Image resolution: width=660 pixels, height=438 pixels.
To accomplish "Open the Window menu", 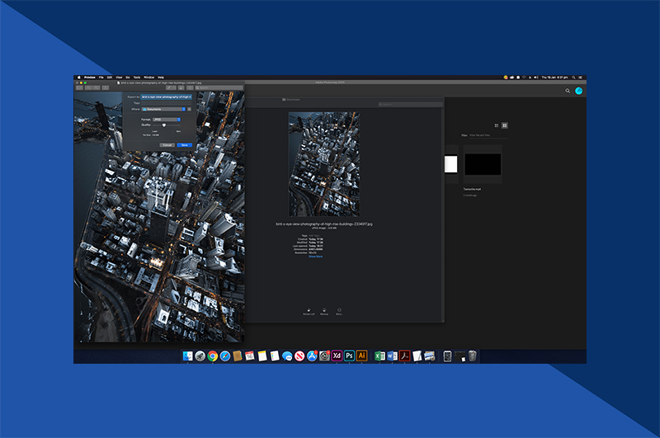I will pyautogui.click(x=149, y=78).
